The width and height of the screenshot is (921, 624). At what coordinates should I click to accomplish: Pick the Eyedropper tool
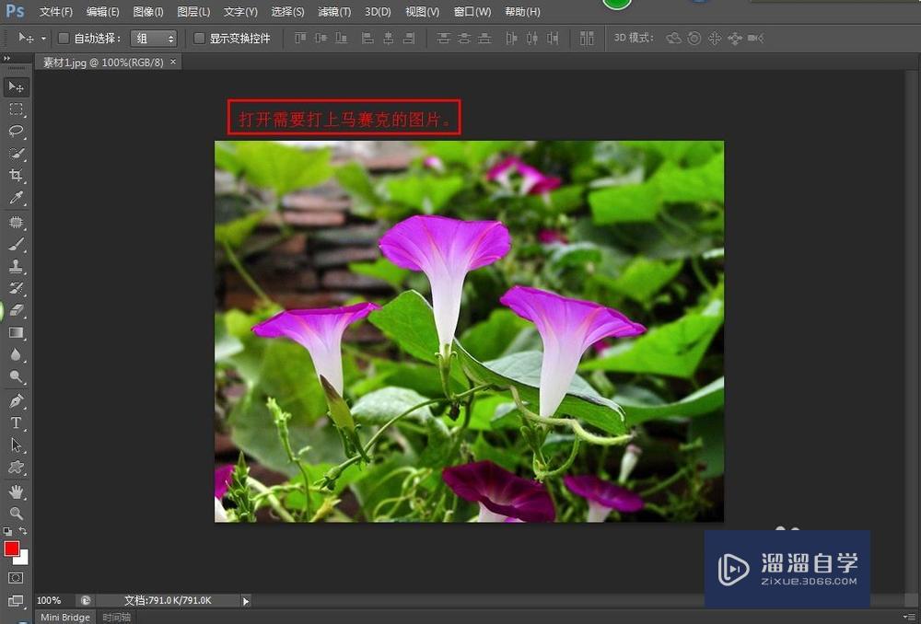tap(17, 198)
